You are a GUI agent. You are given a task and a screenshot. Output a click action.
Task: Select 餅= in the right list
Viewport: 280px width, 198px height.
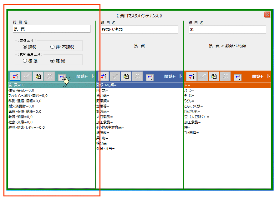(x=227, y=127)
